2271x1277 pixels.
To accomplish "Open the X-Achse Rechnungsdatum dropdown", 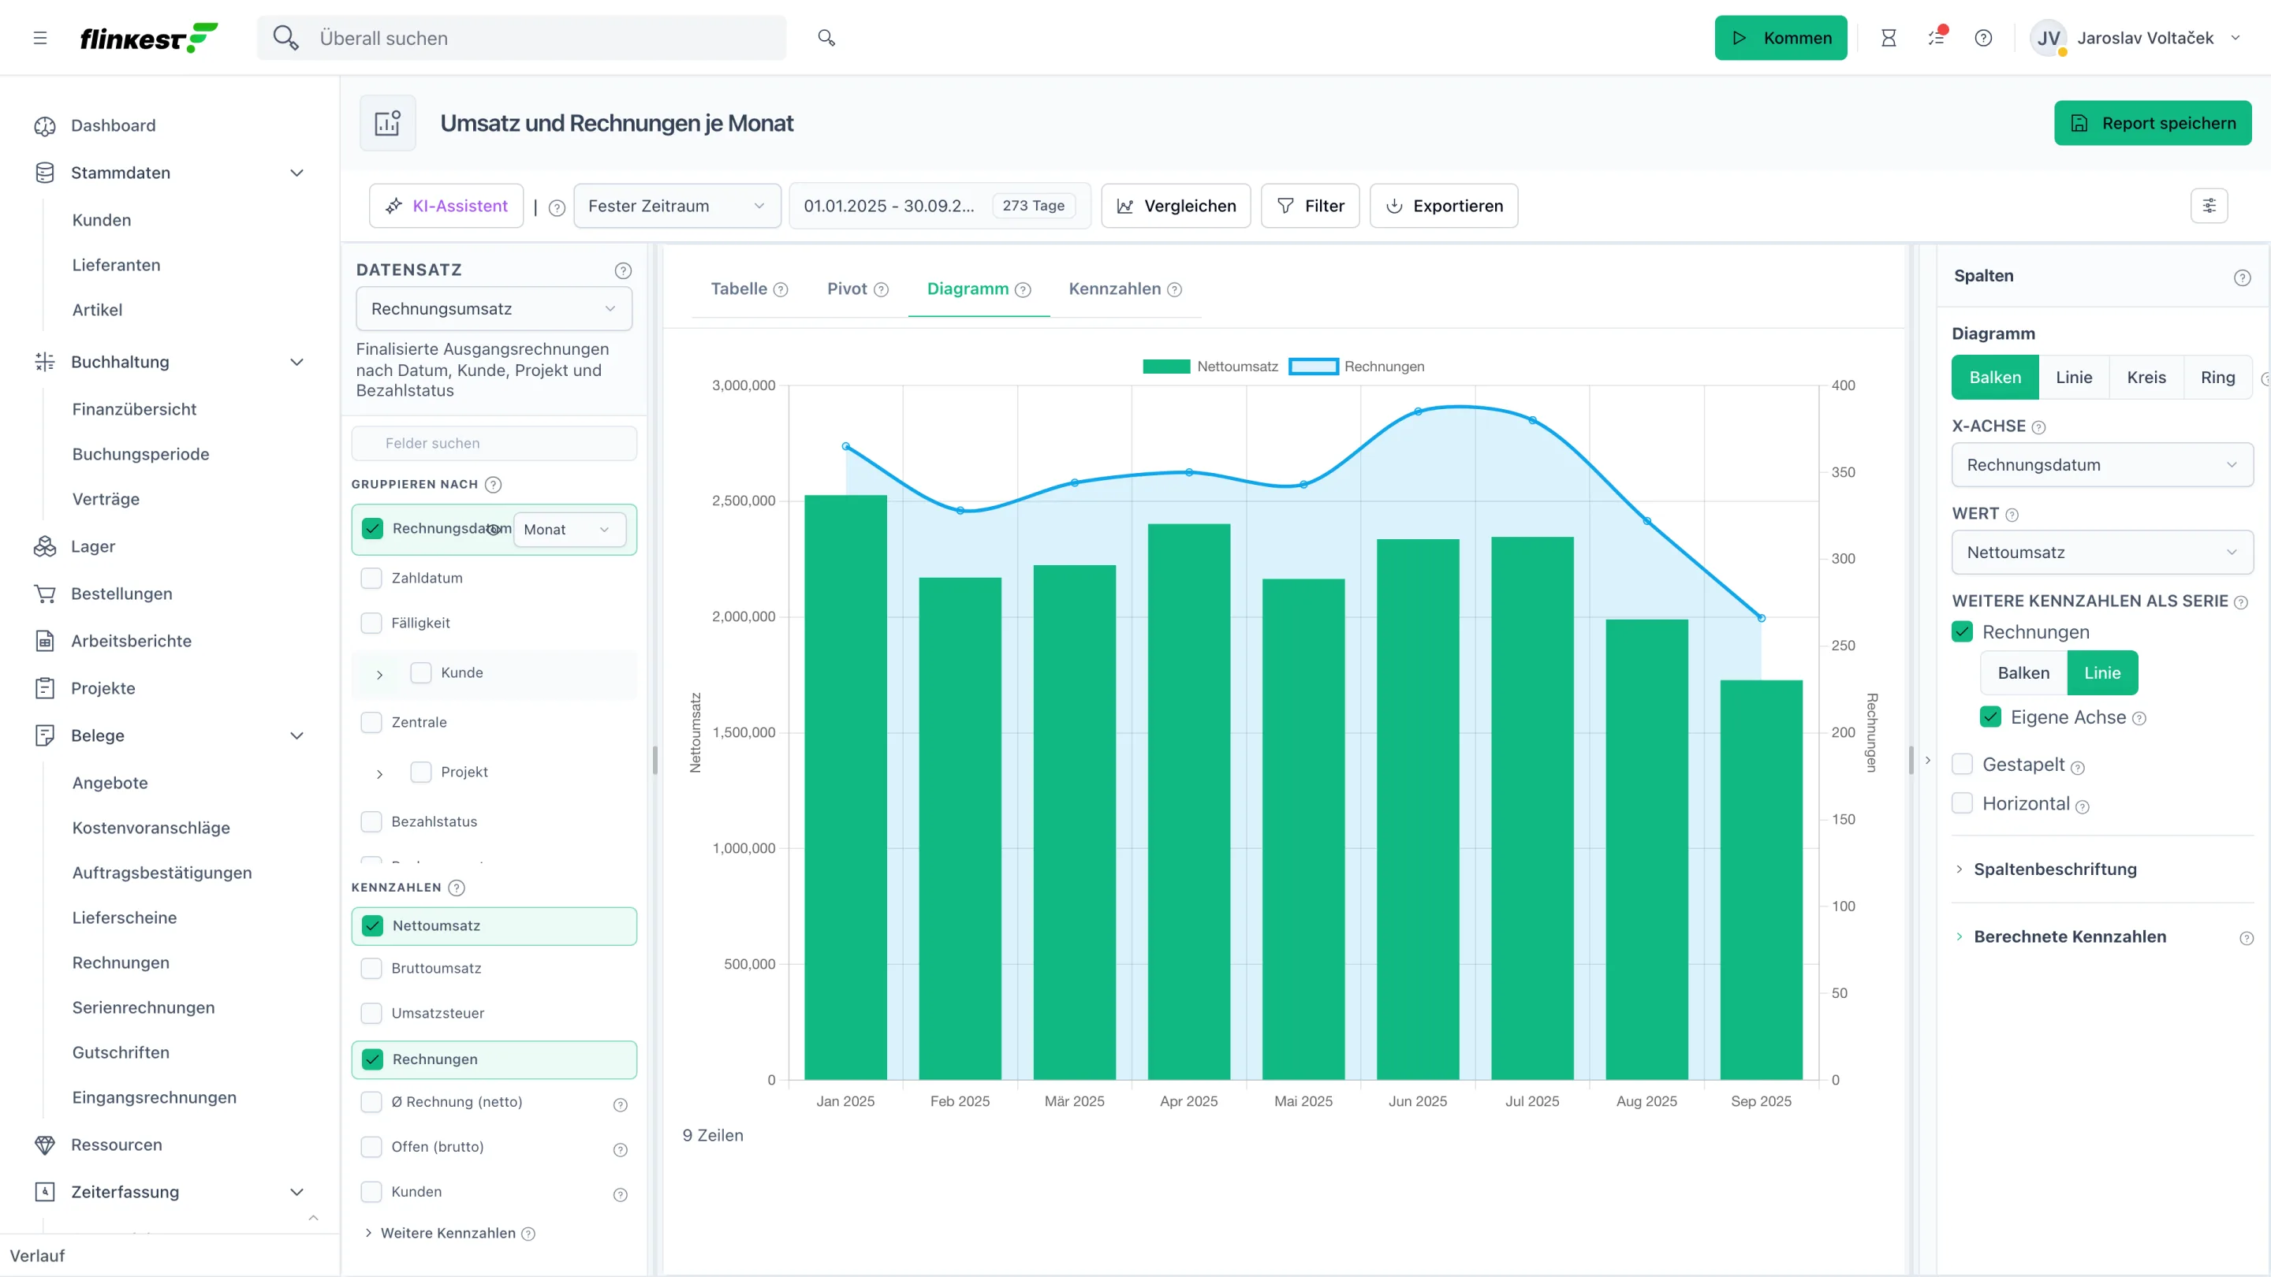I will tap(2101, 464).
